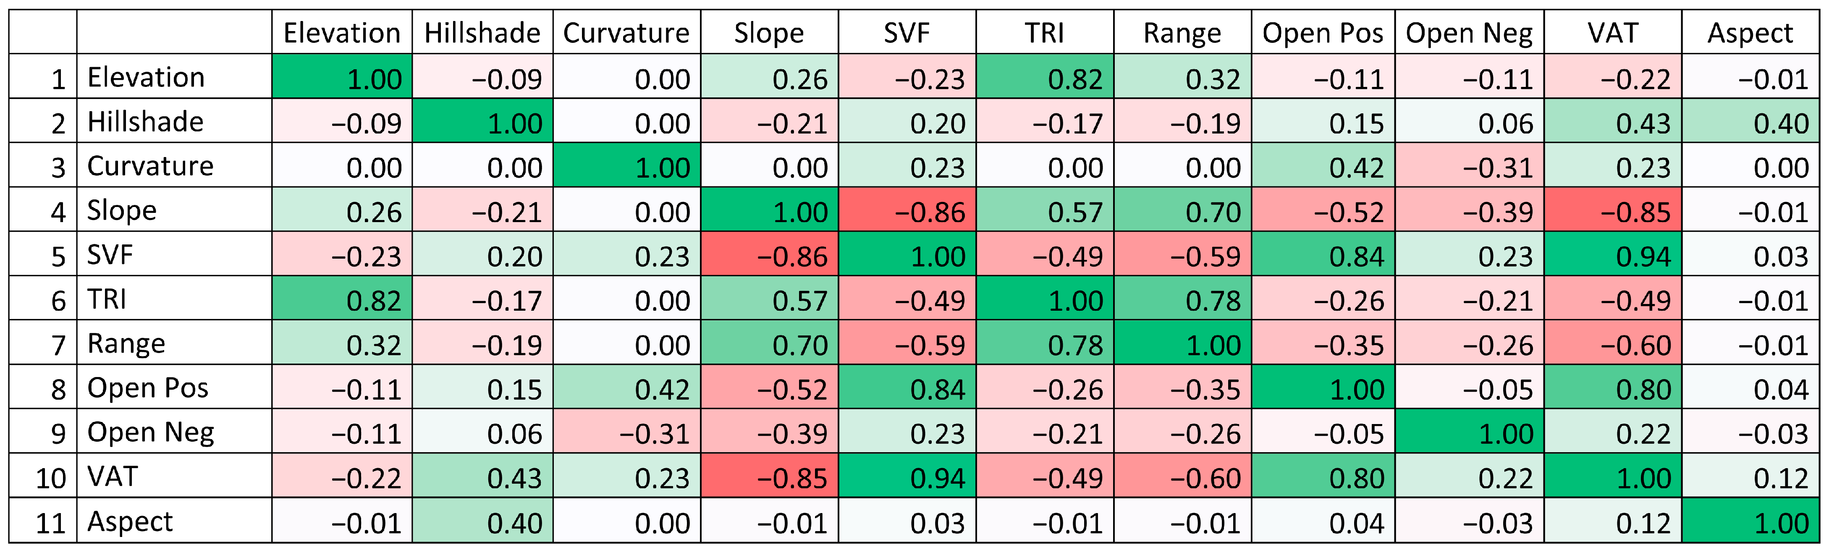1829x550 pixels.
Task: Click the Range row label
Action: tap(126, 343)
